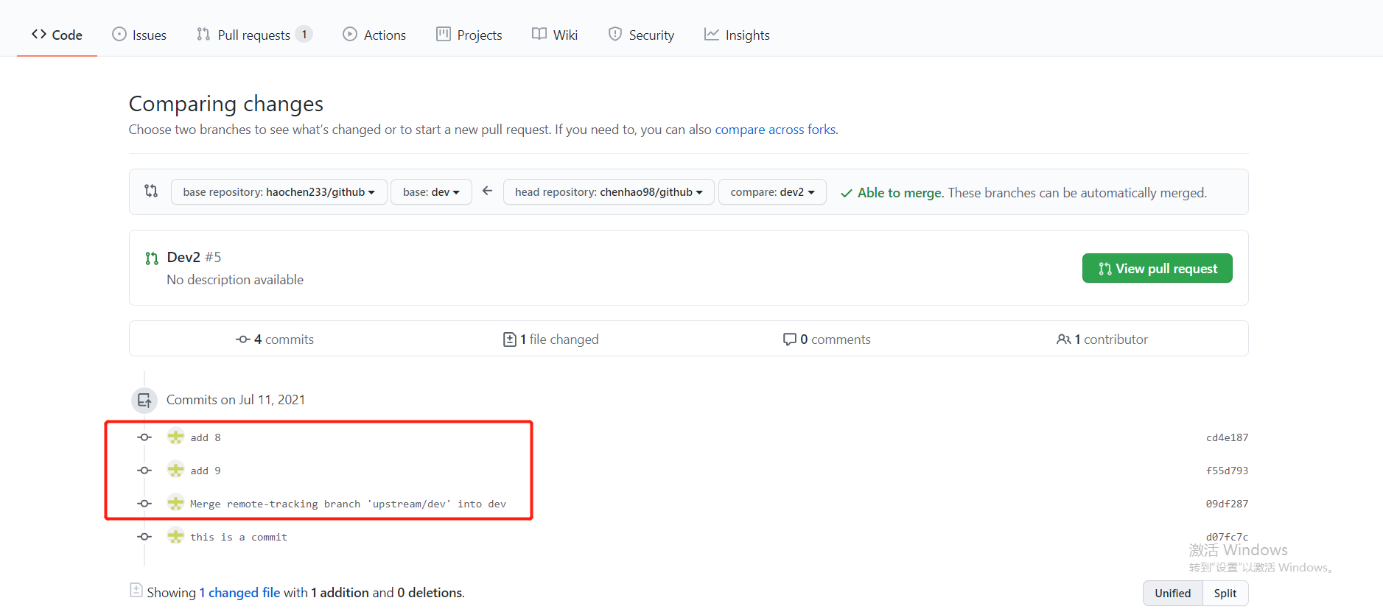Open commit hash cd4e187
The width and height of the screenshot is (1383, 609).
pyautogui.click(x=1226, y=438)
